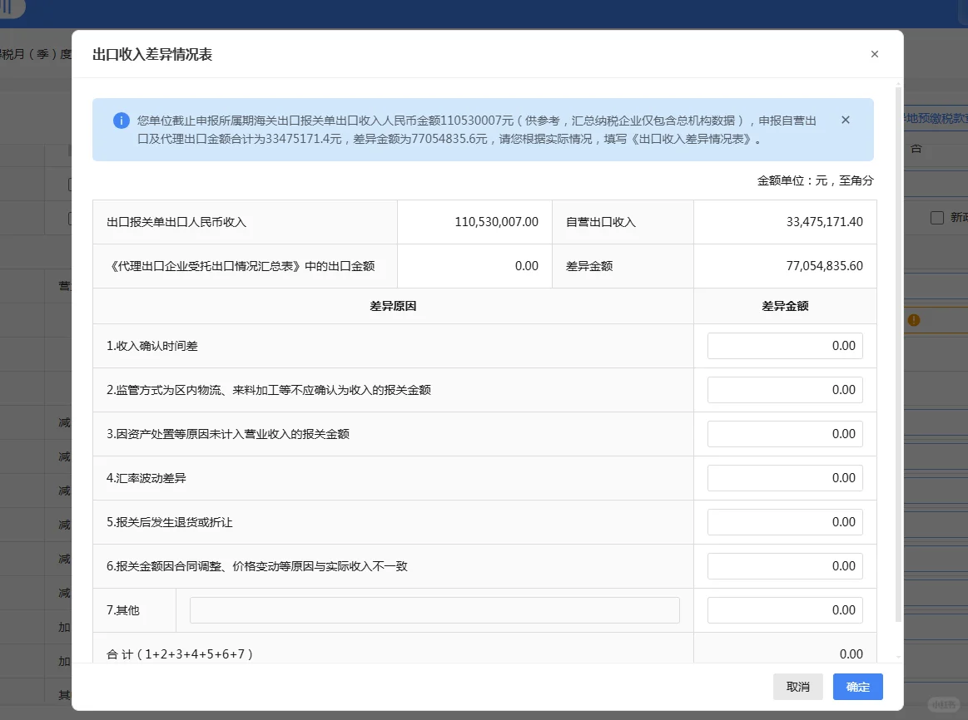Click the 报关金额因合同调整 amount field
Screen dimensions: 968x720
tap(784, 565)
